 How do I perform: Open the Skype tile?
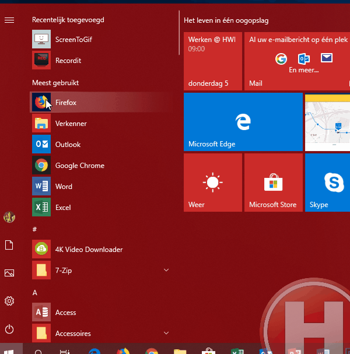(x=327, y=183)
